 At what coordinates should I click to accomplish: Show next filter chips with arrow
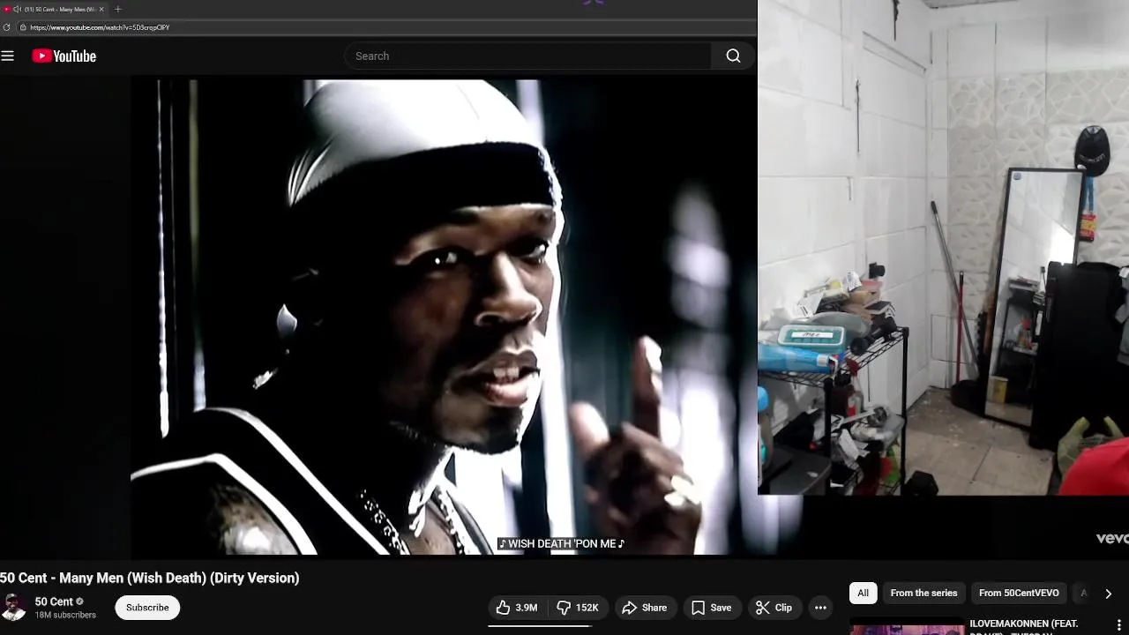coord(1108,594)
